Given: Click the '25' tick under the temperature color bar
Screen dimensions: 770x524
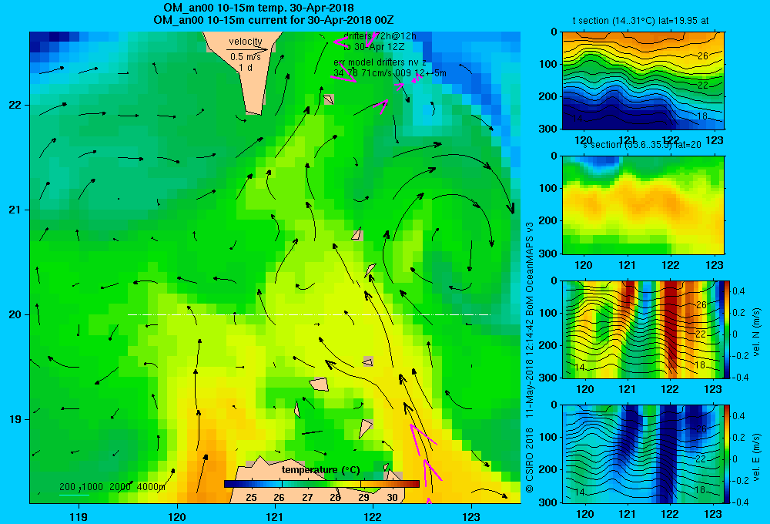Looking at the screenshot, I should [251, 498].
